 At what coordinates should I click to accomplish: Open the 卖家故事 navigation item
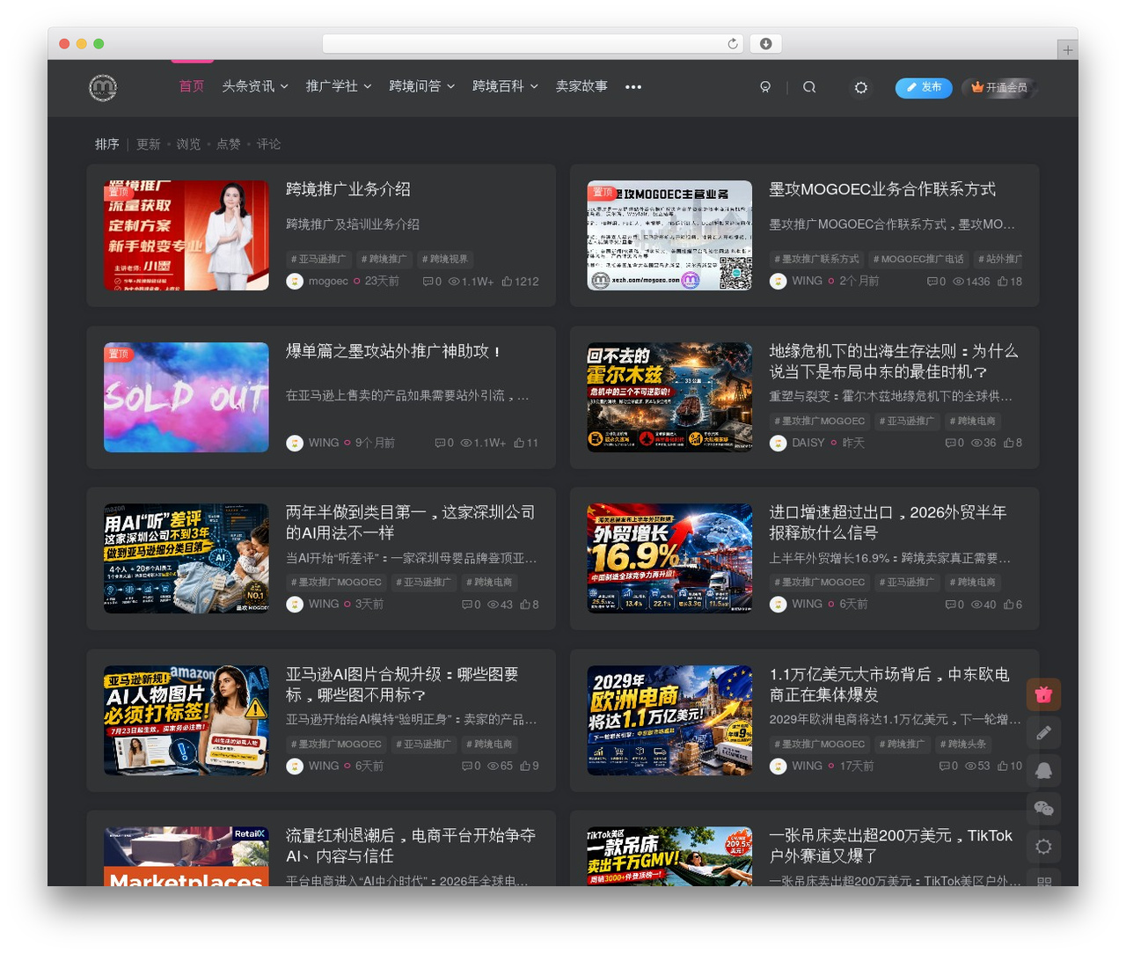(581, 86)
